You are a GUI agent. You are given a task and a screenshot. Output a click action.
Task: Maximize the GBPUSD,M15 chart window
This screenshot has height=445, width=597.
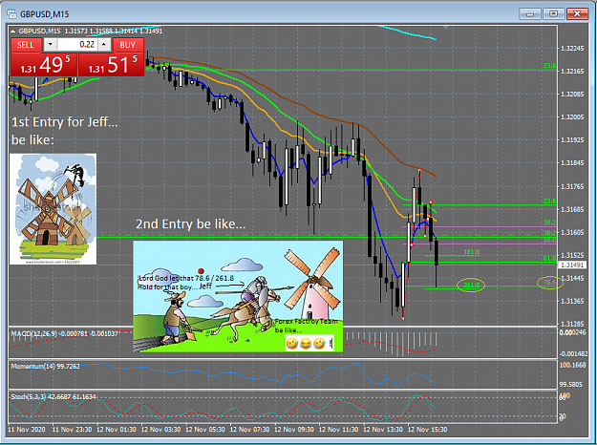tap(553, 14)
